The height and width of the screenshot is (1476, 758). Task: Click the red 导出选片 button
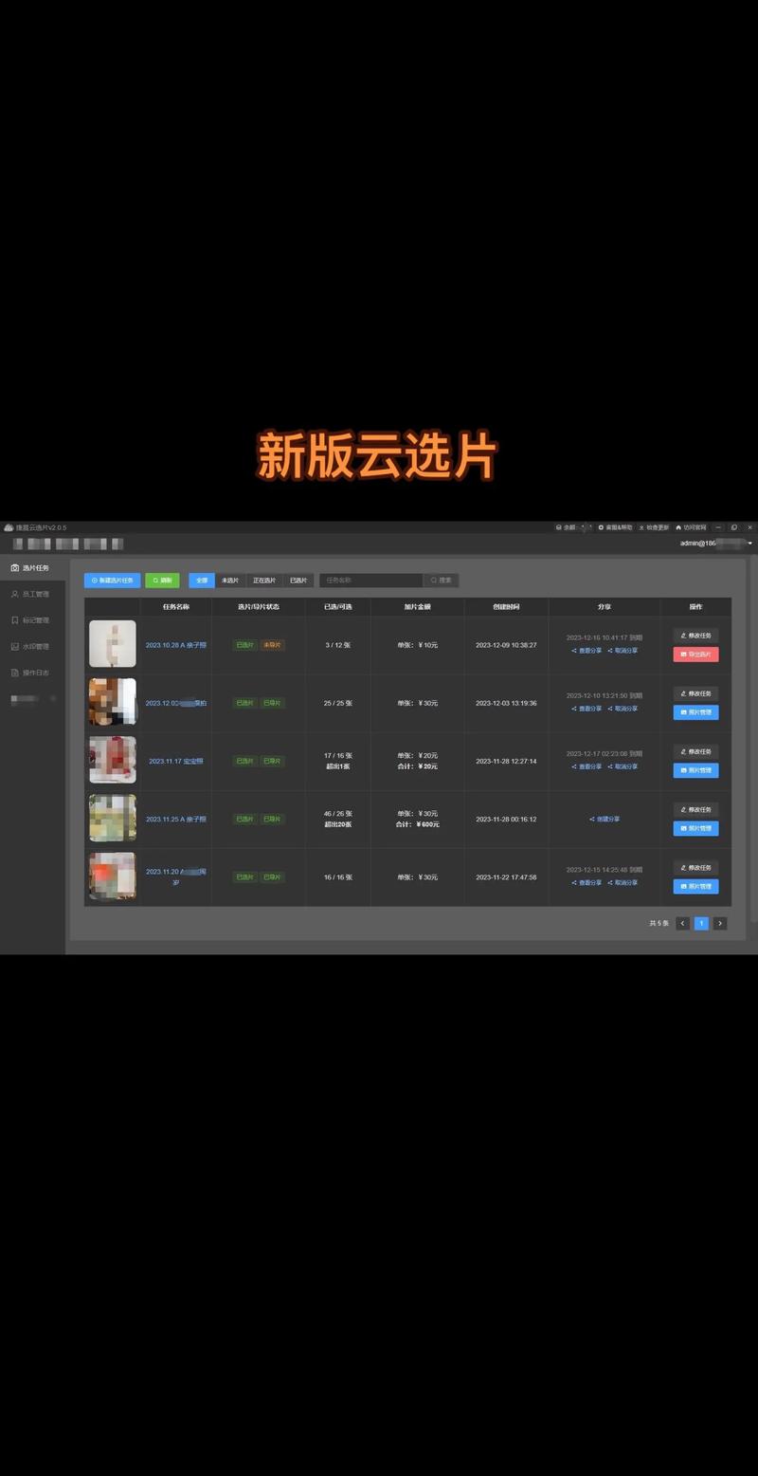coord(695,654)
